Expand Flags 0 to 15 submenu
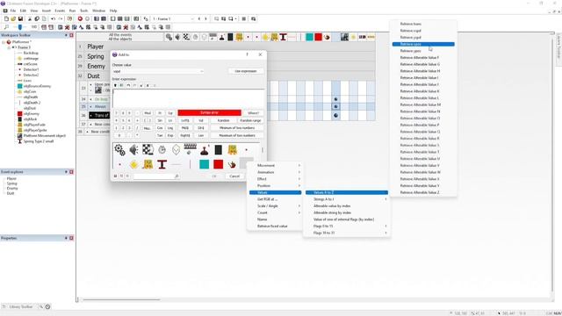Viewport: 562px width, 316px height. coord(347,226)
